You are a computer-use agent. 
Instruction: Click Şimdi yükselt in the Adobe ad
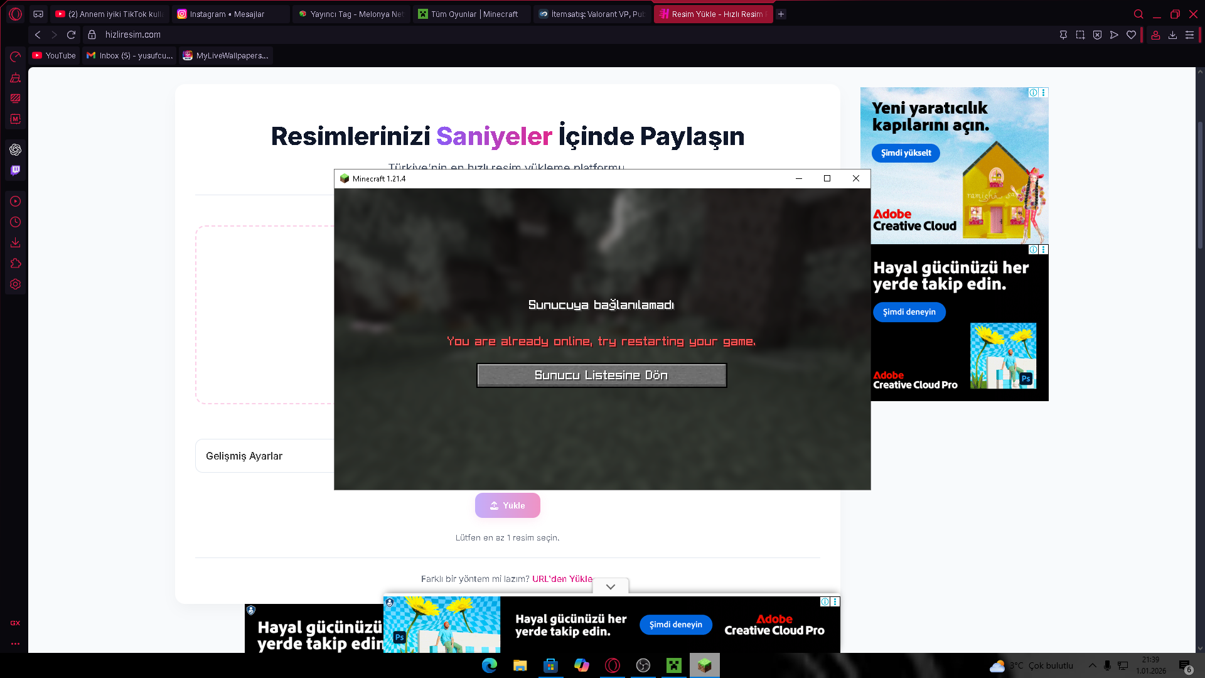pos(906,153)
